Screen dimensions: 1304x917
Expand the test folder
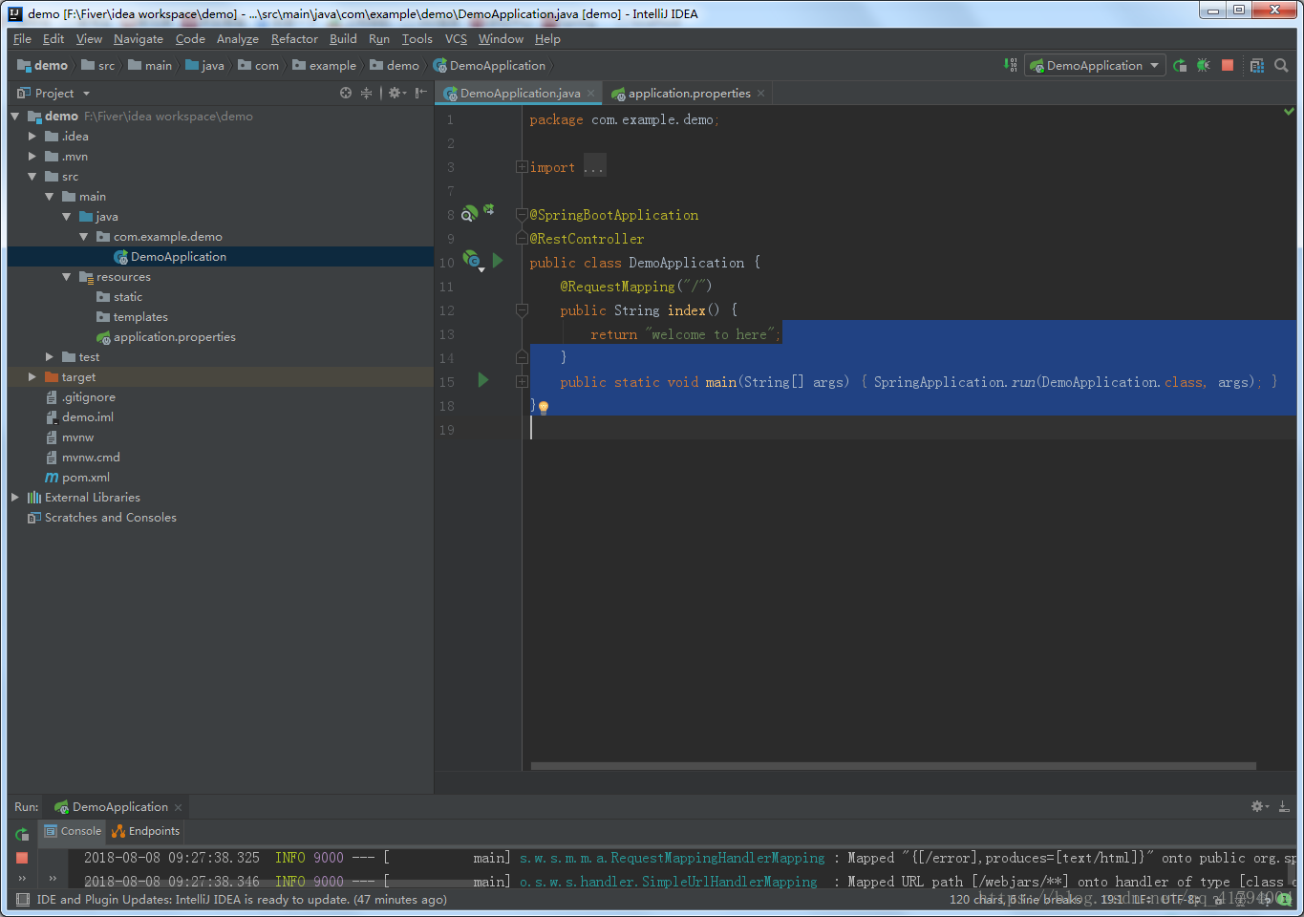tap(51, 356)
